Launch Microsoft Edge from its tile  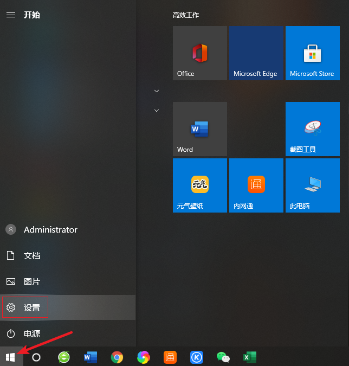256,53
